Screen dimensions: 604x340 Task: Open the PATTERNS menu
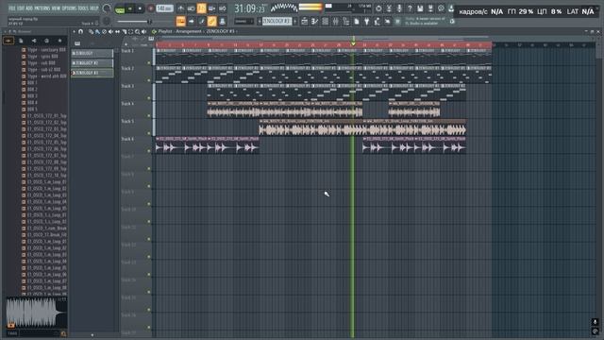point(42,8)
